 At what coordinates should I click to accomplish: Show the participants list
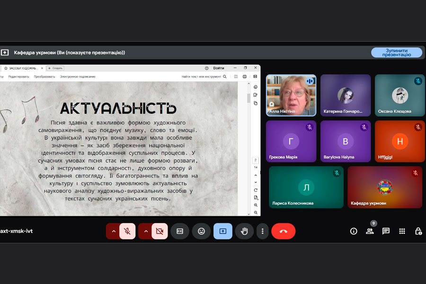[370, 231]
